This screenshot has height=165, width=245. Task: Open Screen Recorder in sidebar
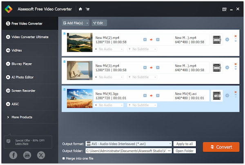pos(30,91)
